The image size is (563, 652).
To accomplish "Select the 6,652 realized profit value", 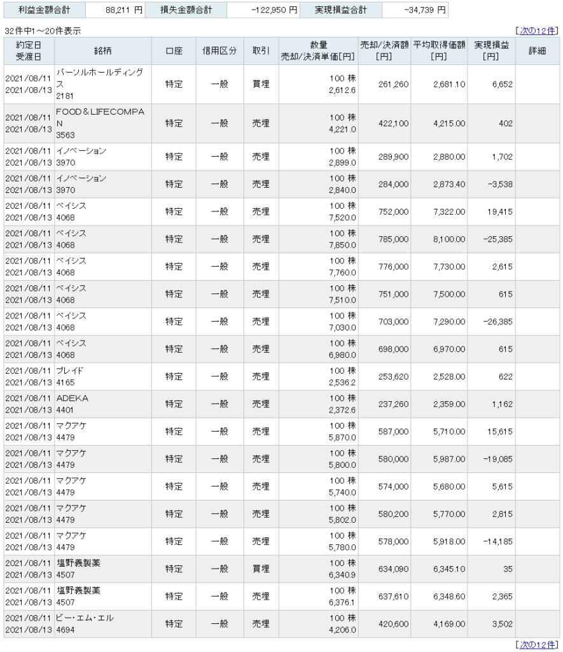I will (503, 85).
